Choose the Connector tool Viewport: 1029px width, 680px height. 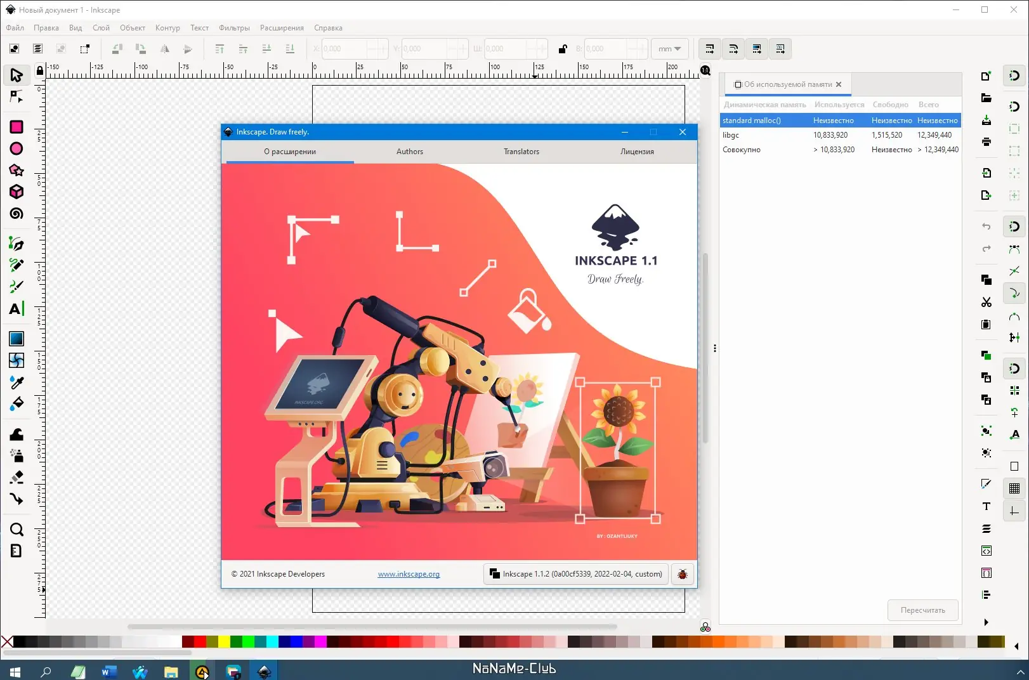[x=16, y=499]
